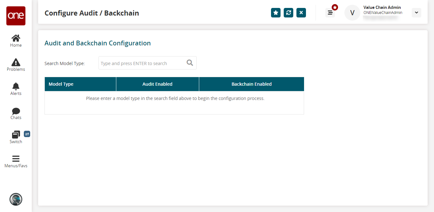Click the Audit Enabled column header
Viewport: 434px width, 212px height.
(157, 84)
